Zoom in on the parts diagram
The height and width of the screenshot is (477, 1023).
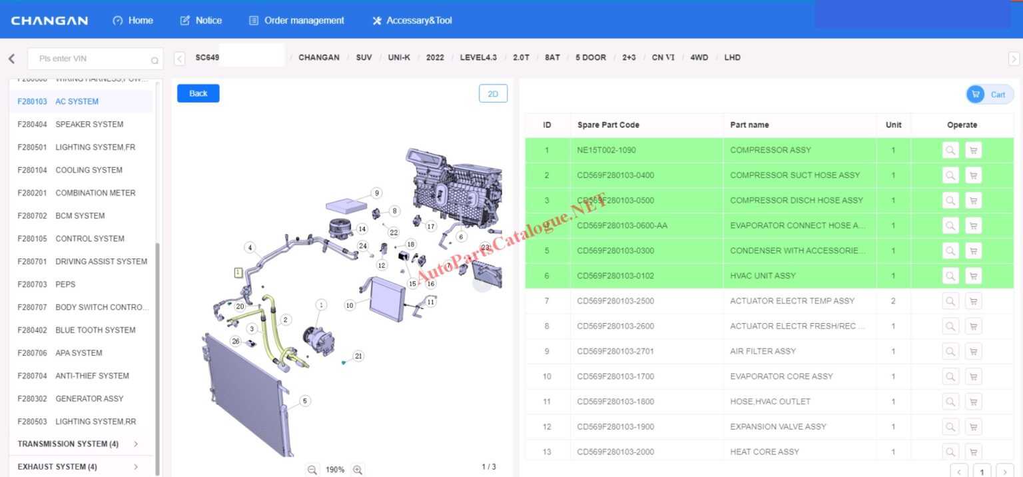click(358, 470)
